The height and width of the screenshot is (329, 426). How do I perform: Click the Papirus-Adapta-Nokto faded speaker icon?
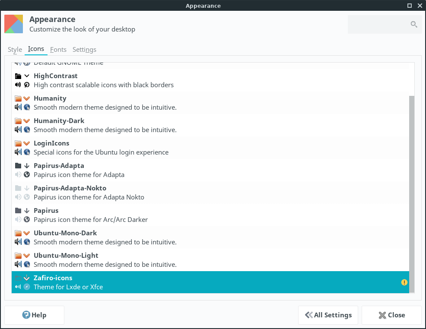click(18, 197)
